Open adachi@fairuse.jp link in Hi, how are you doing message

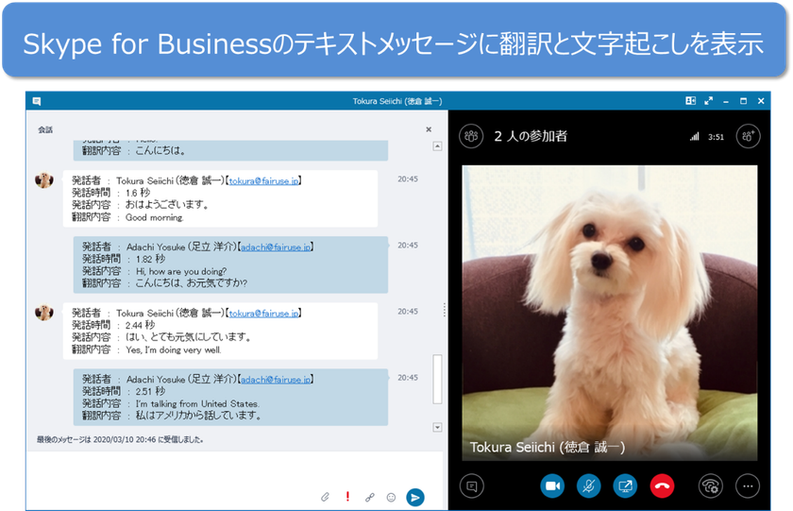275,247
